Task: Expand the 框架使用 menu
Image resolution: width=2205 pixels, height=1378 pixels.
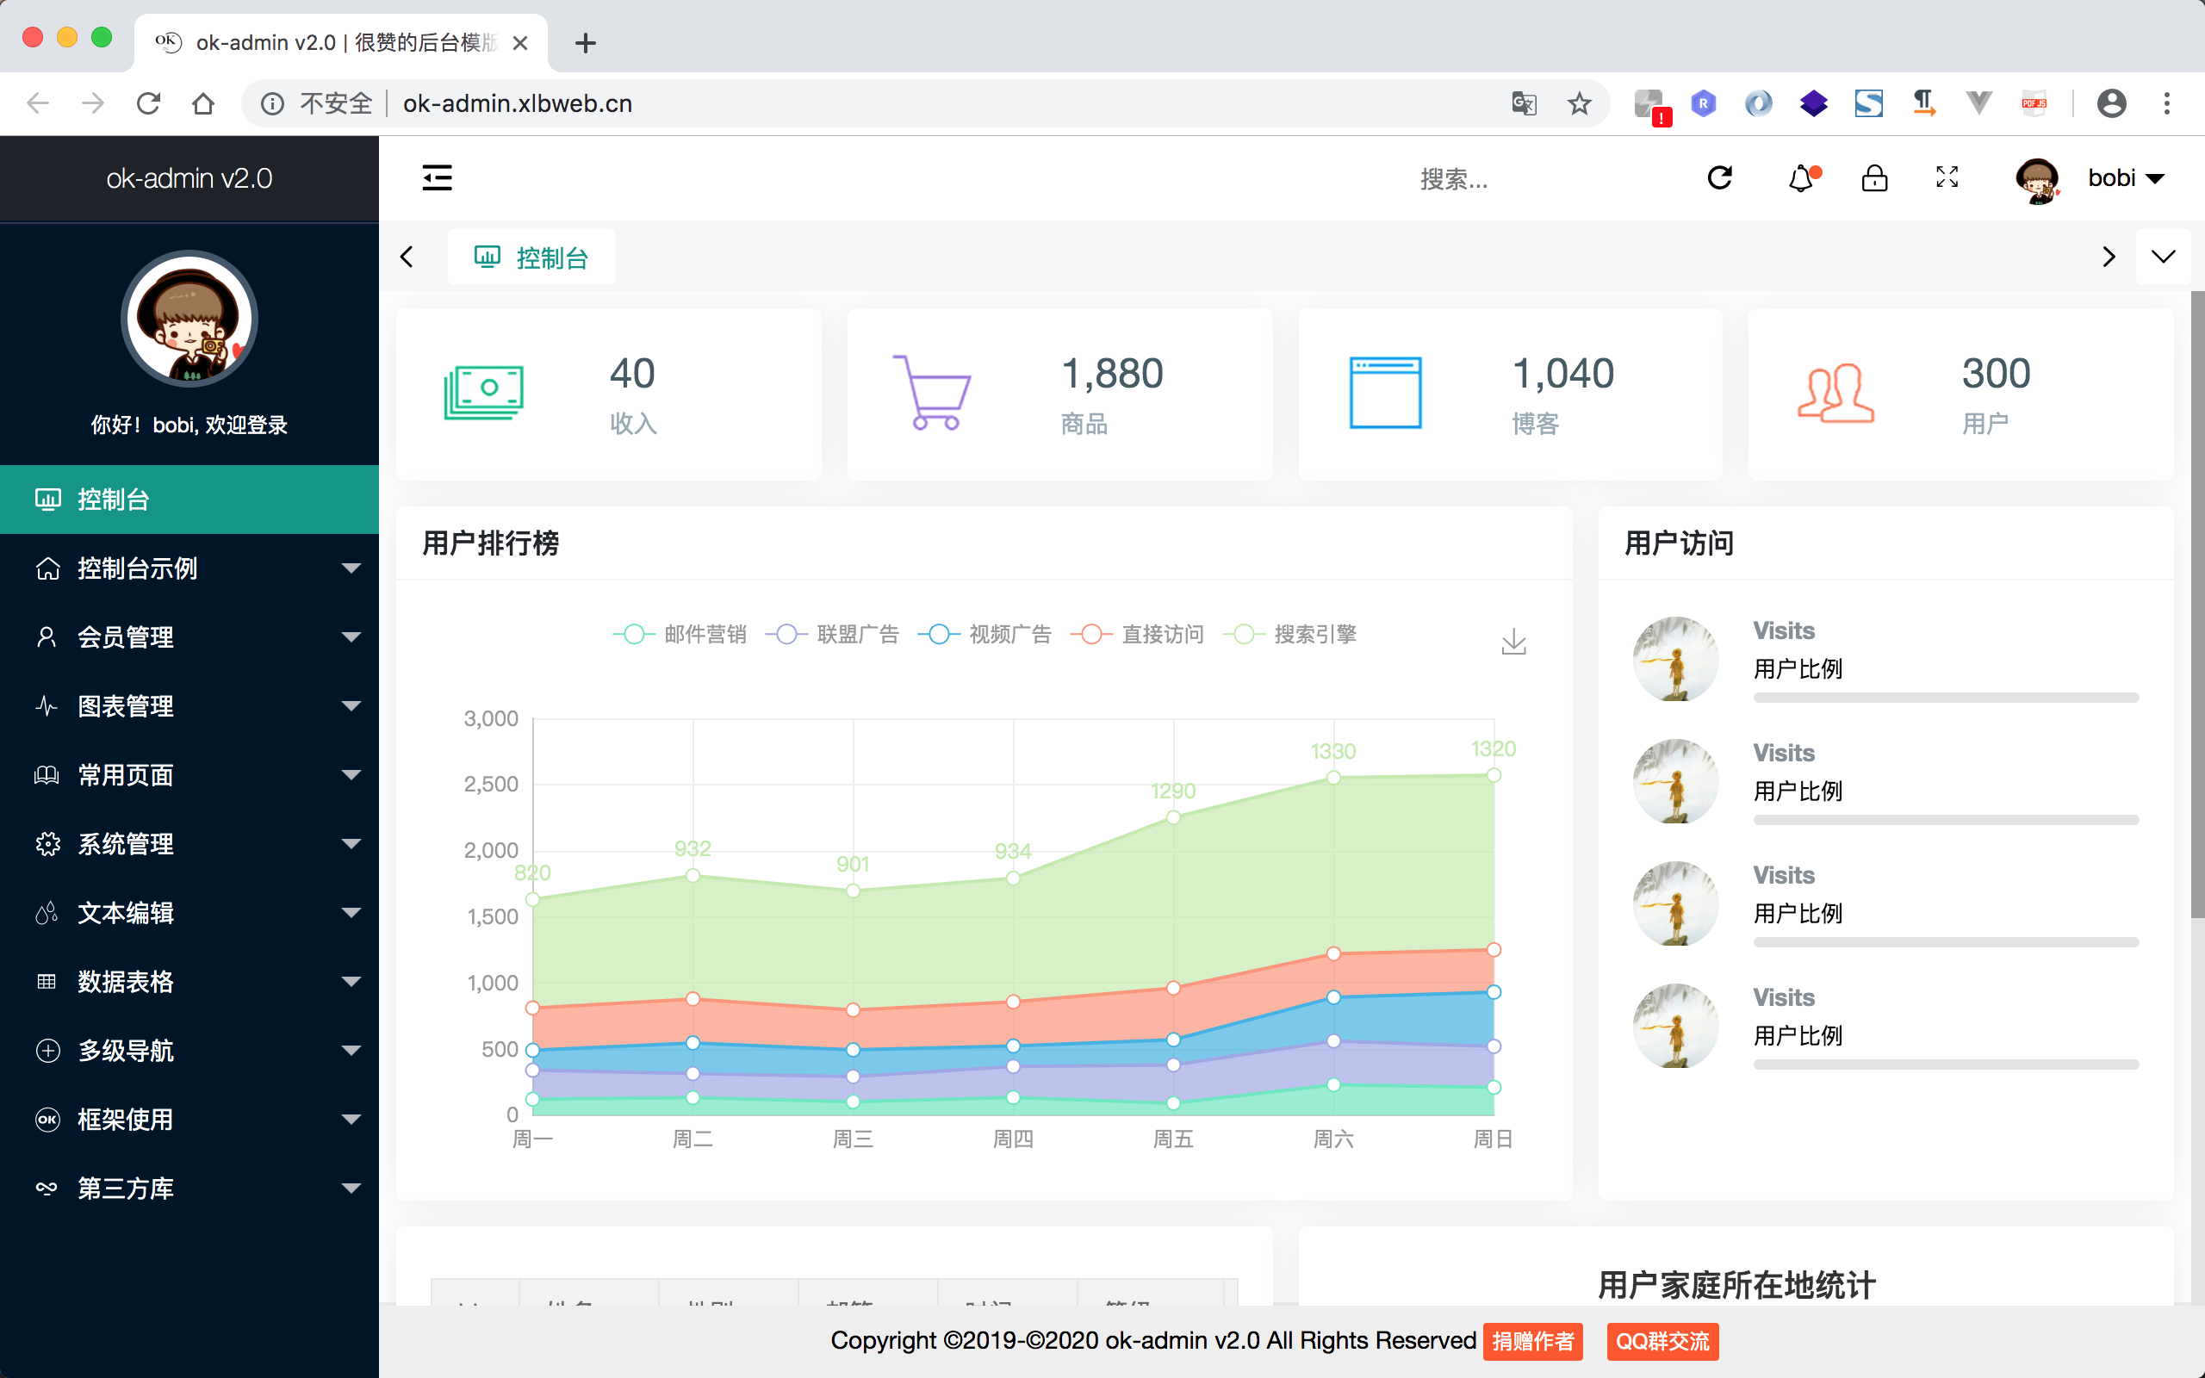Action: click(189, 1119)
